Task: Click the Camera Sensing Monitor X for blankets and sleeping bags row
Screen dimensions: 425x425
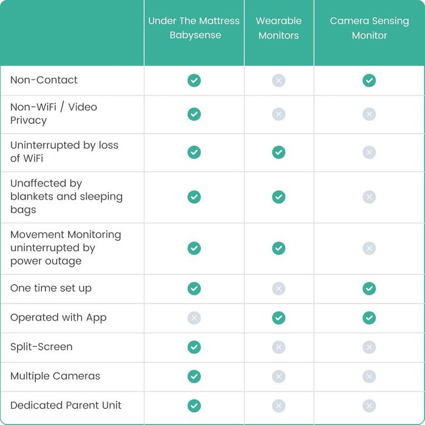Action: coord(369,197)
